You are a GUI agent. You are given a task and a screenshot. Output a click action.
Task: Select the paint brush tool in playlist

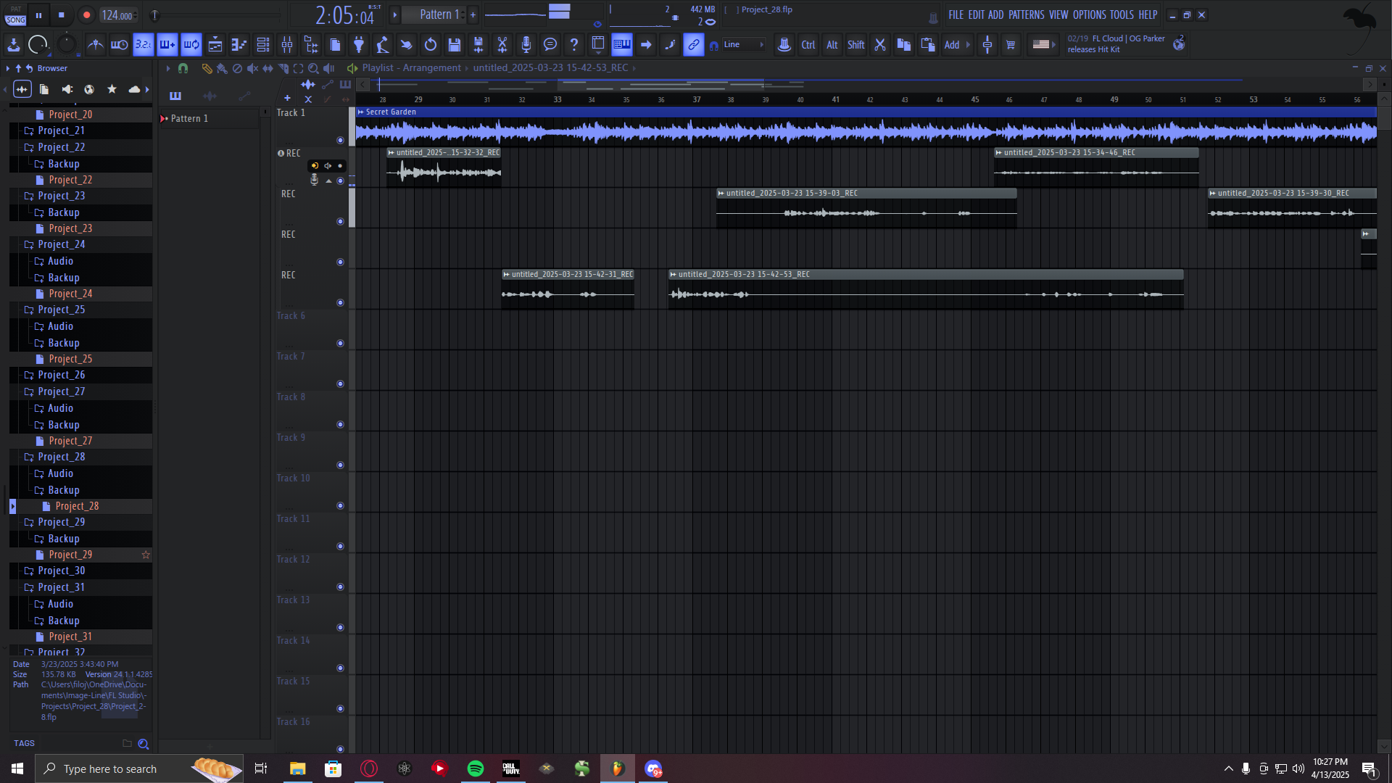pyautogui.click(x=222, y=68)
